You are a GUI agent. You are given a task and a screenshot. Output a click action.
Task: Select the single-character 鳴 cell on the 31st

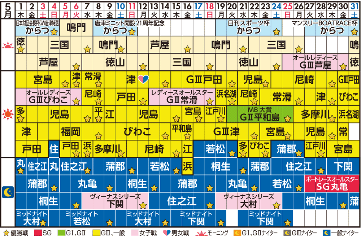[x=355, y=45]
